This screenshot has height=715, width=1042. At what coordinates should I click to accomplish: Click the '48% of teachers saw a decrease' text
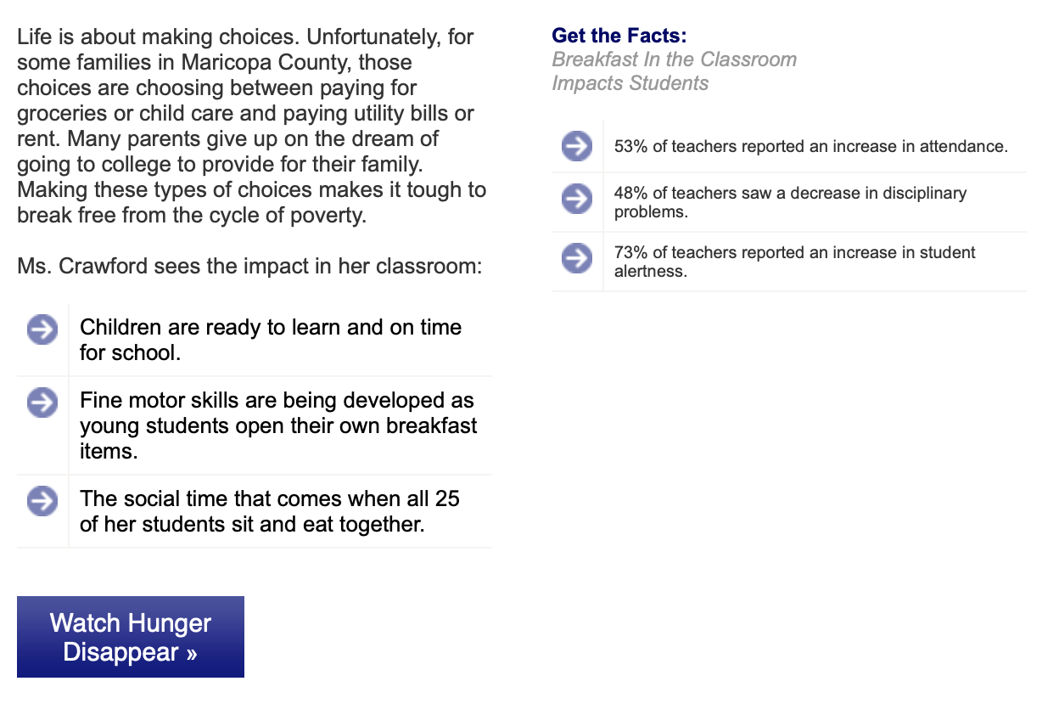(x=790, y=202)
